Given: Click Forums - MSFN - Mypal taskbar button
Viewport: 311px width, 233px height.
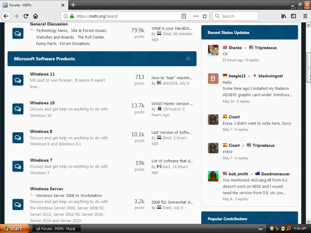Looking at the screenshot, I should click(56, 229).
